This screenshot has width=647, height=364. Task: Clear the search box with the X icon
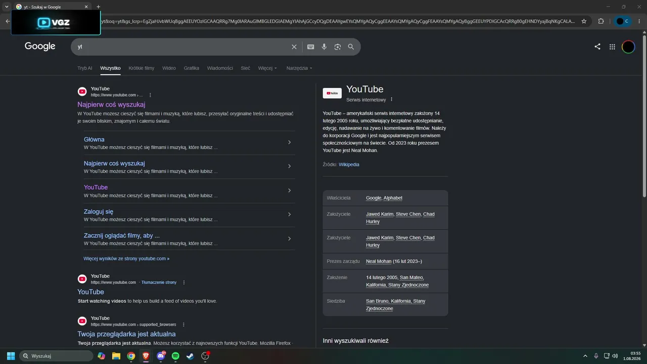(294, 47)
